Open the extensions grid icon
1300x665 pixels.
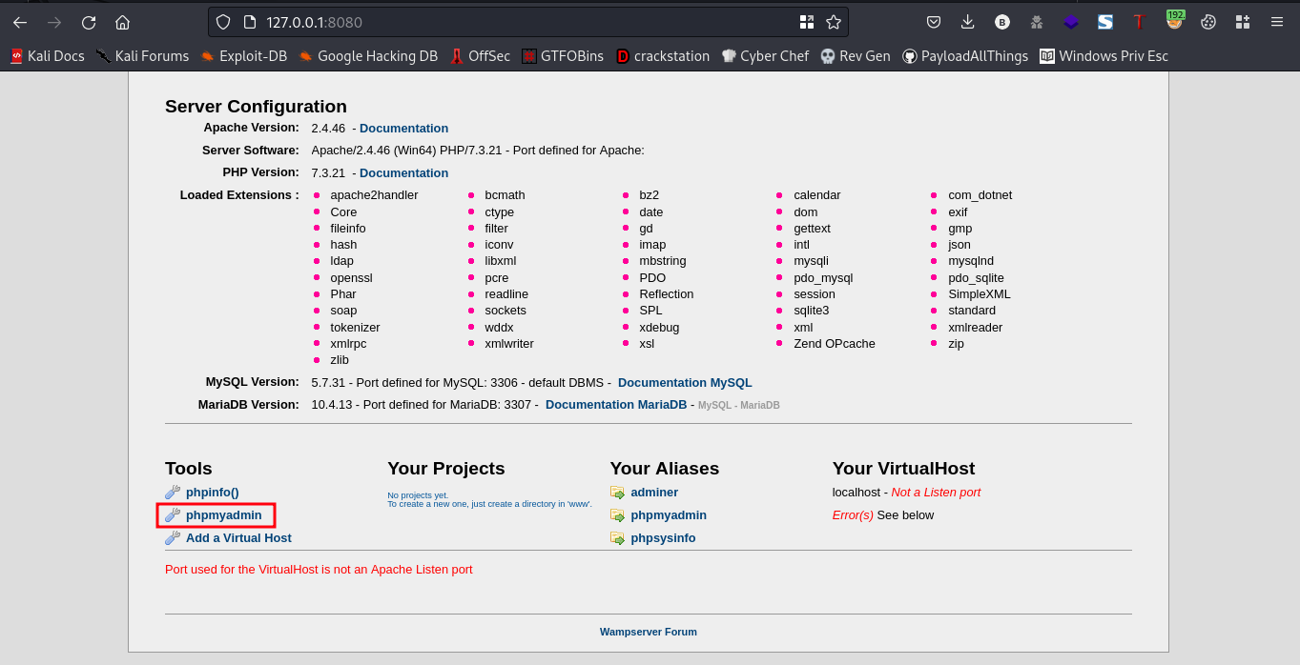pos(1243,22)
